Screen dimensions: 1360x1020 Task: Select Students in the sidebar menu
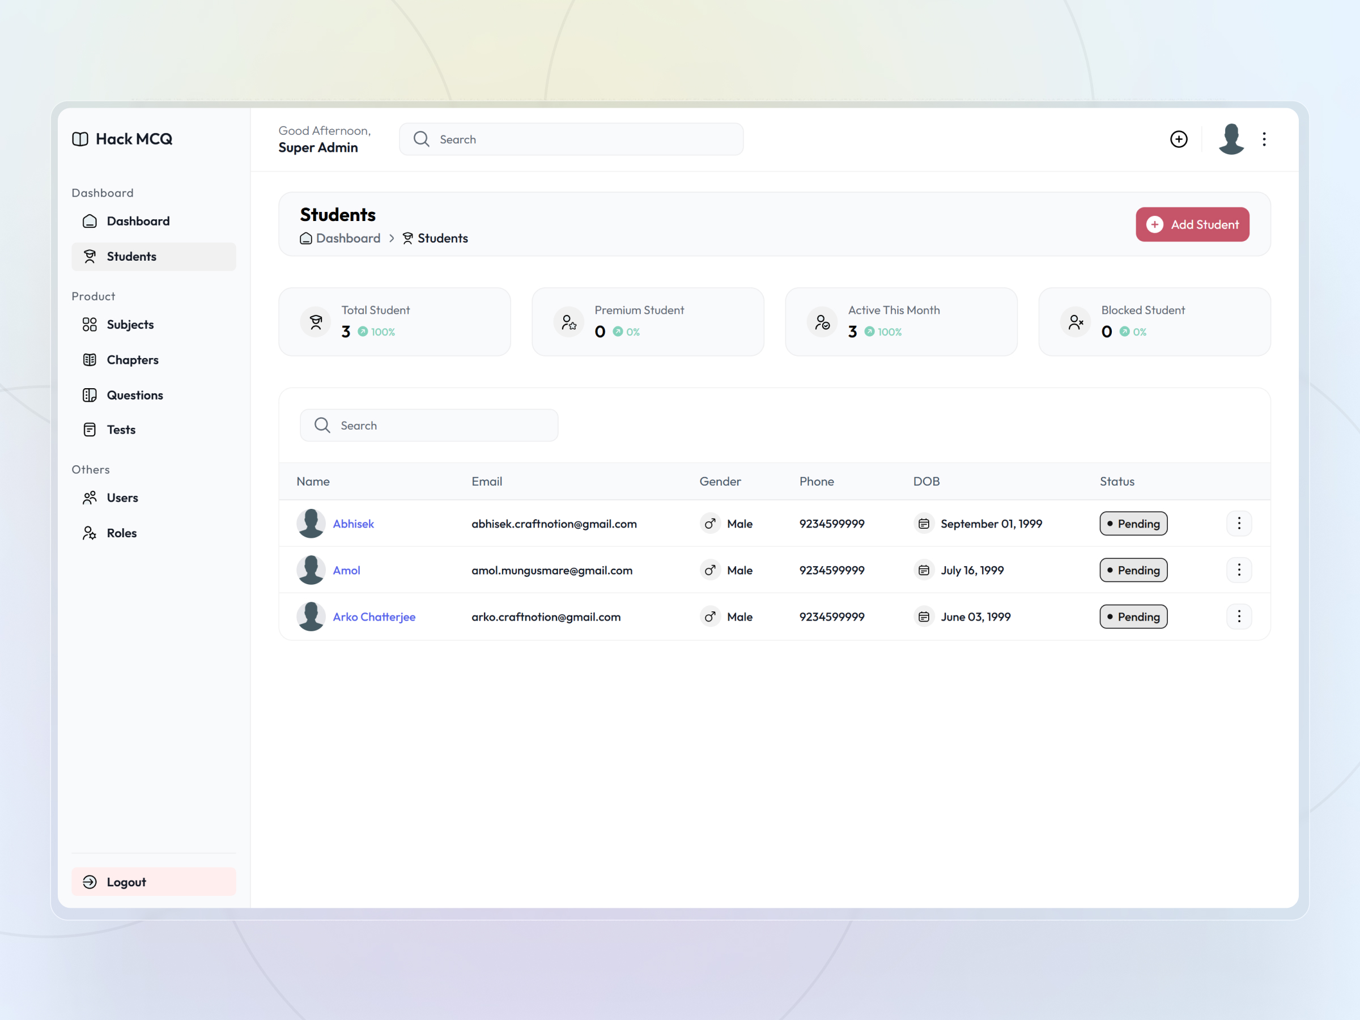[131, 256]
